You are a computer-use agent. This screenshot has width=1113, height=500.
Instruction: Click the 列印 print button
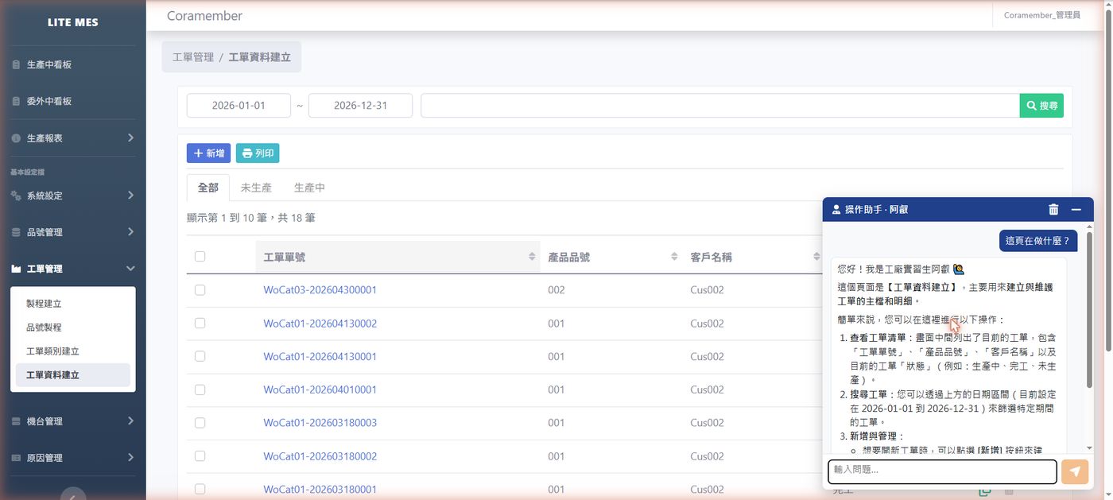tap(258, 153)
